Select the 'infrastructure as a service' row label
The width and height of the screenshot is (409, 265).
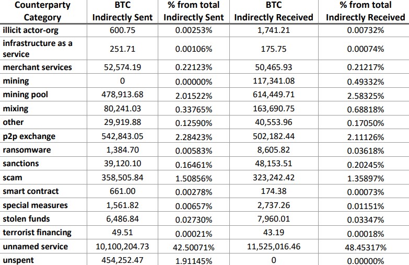tap(37, 49)
